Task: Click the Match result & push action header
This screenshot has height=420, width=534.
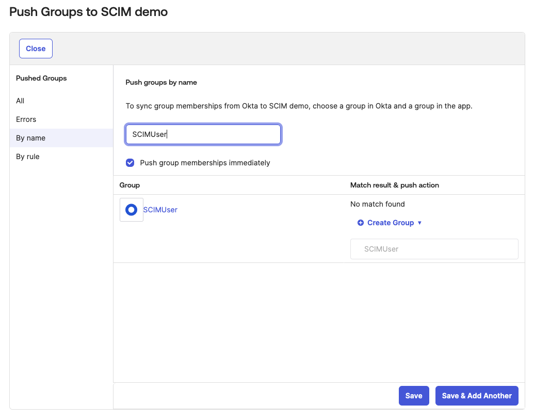Action: 395,185
